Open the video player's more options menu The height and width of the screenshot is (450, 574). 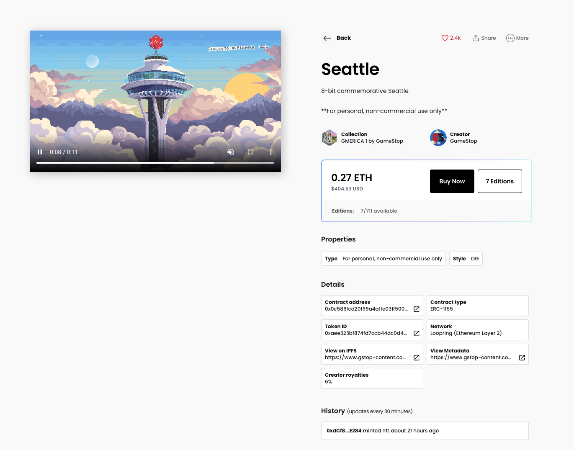click(x=271, y=152)
